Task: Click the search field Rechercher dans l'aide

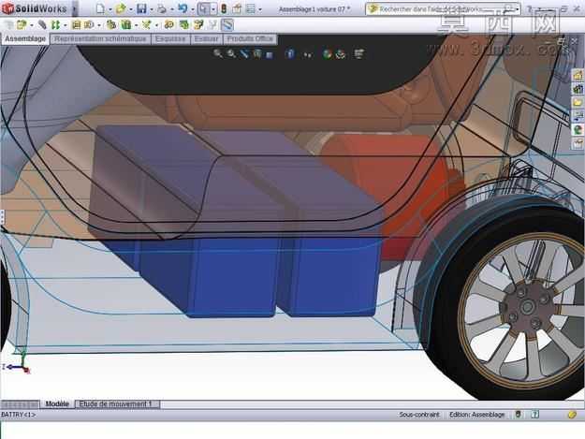Action: [x=442, y=9]
